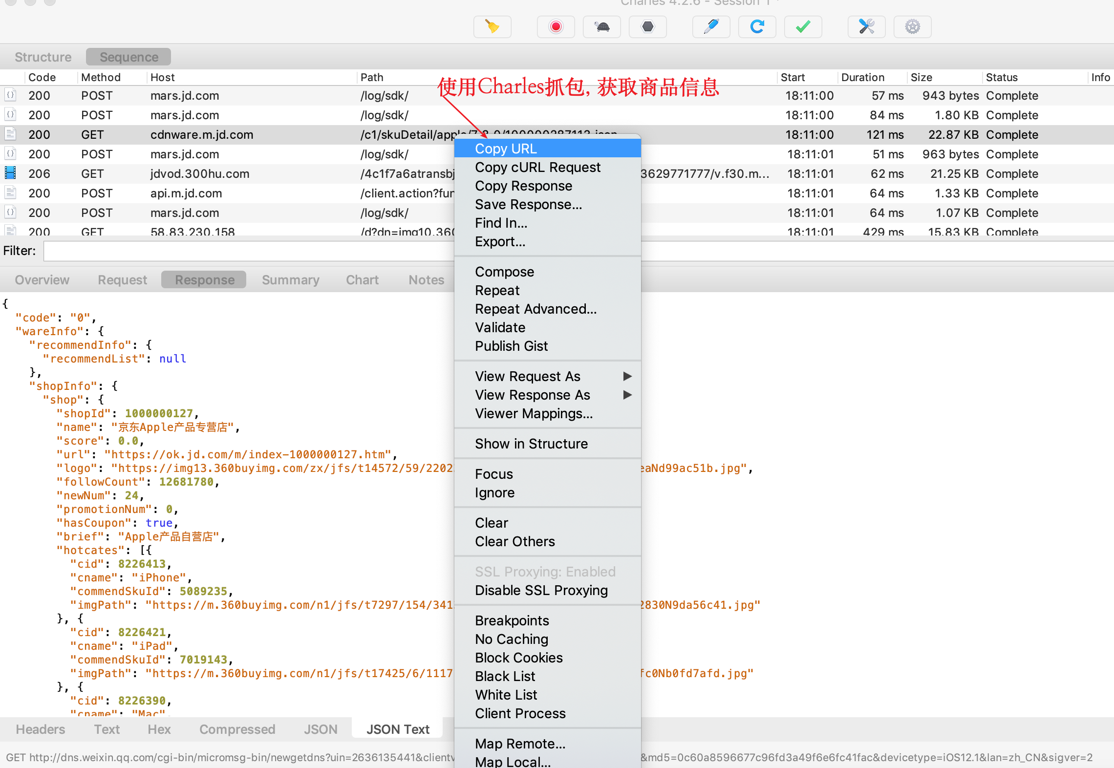Click the blue Repeat arrow icon

tap(757, 26)
